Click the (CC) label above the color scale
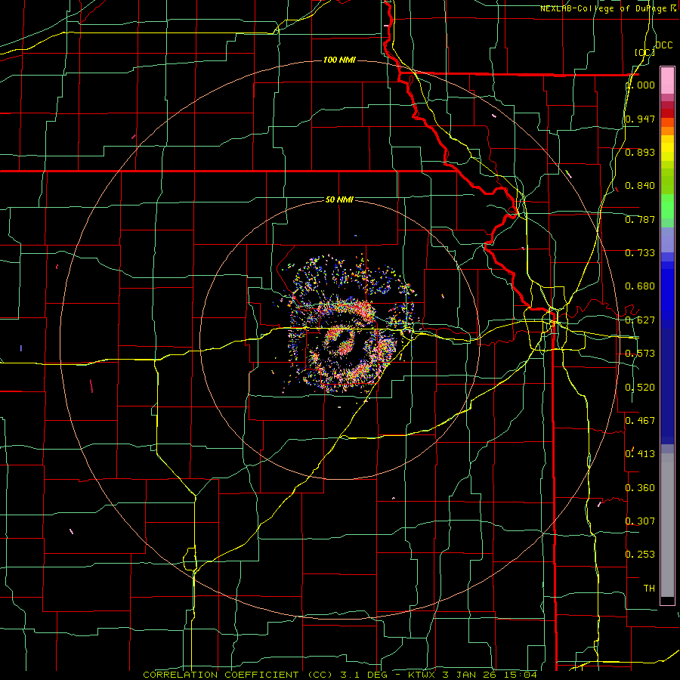 point(644,52)
